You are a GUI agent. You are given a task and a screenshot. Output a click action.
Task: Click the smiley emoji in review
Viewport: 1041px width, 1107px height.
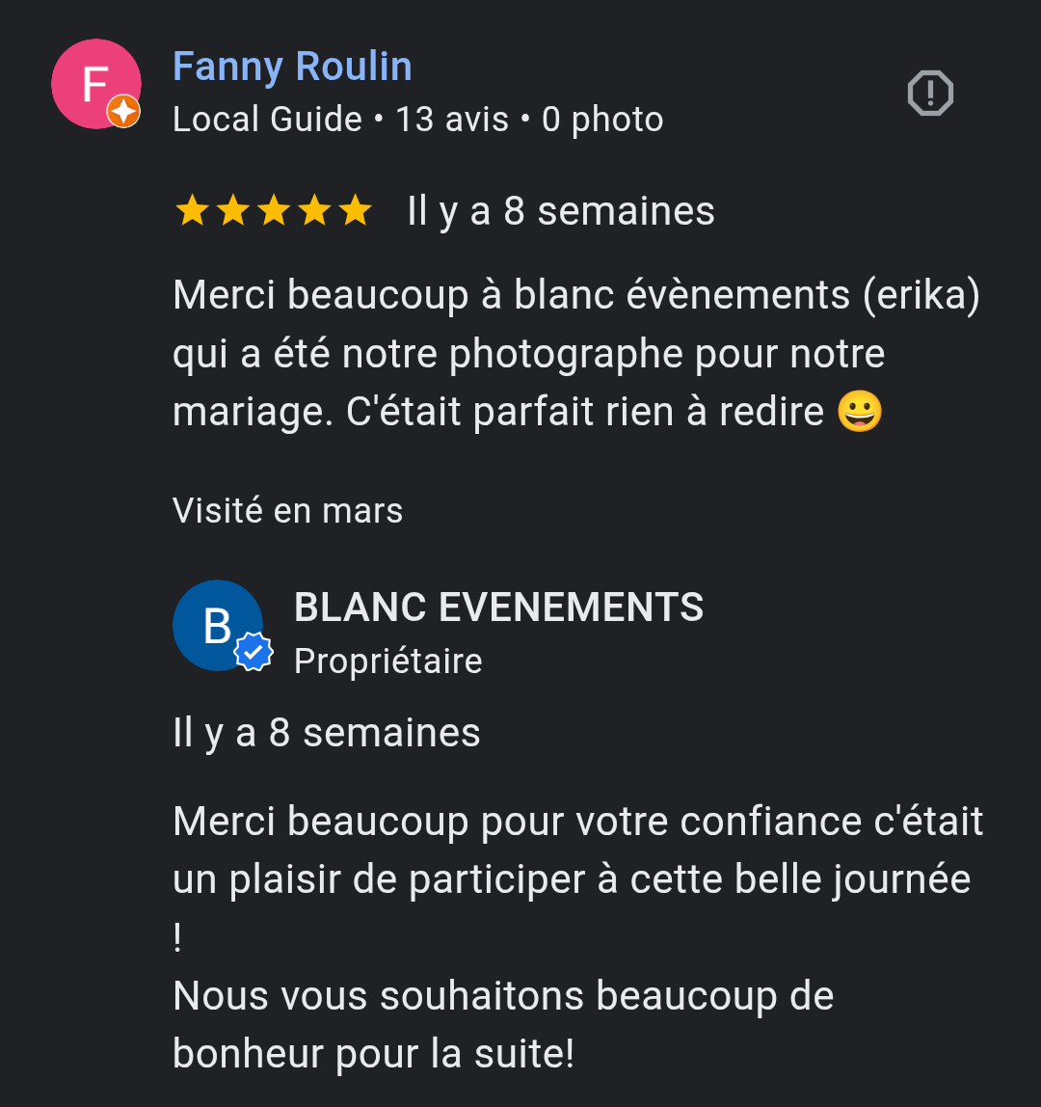[860, 411]
